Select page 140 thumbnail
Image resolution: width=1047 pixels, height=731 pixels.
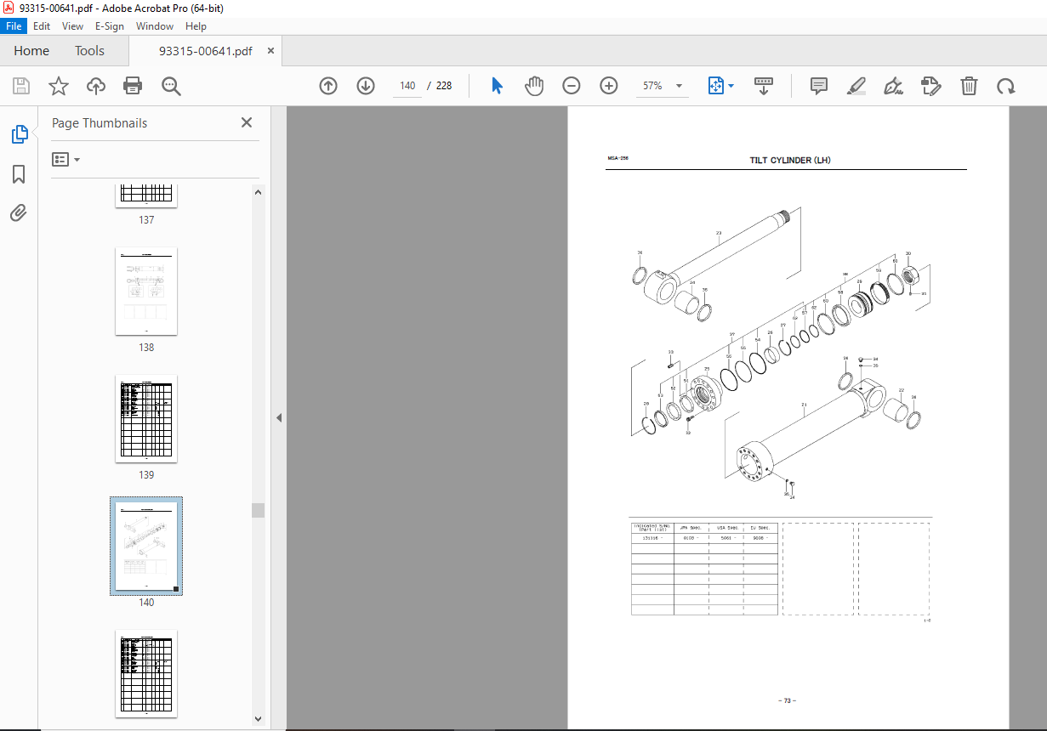146,546
